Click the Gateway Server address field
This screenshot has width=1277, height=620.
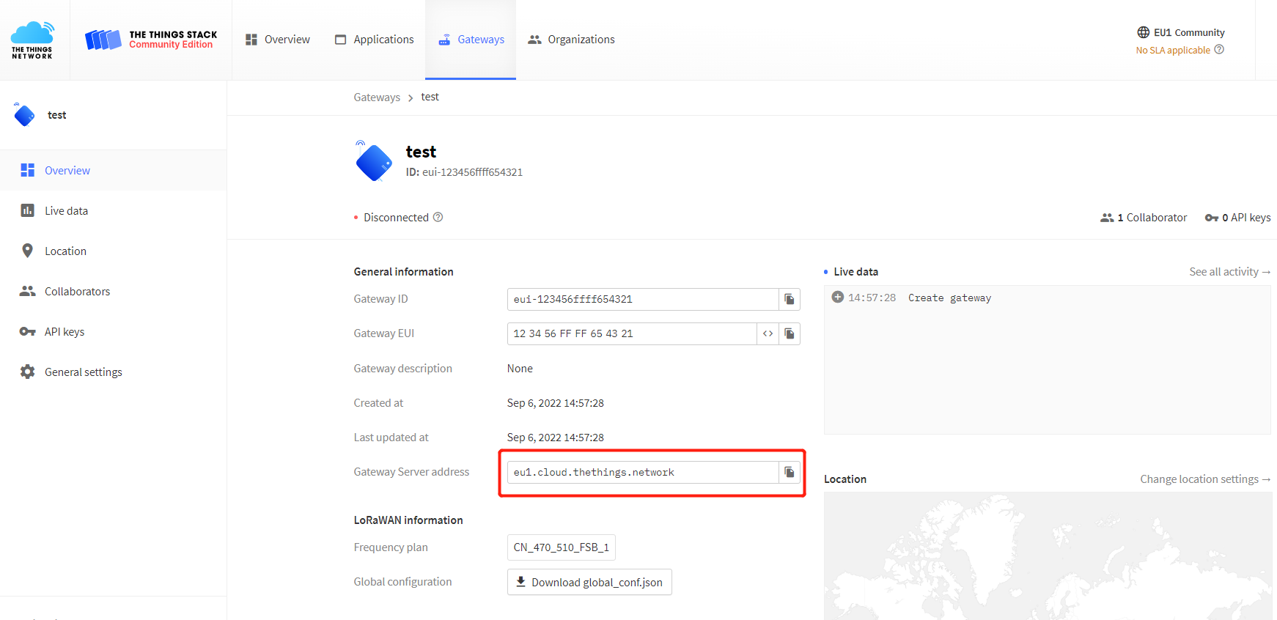(x=642, y=472)
